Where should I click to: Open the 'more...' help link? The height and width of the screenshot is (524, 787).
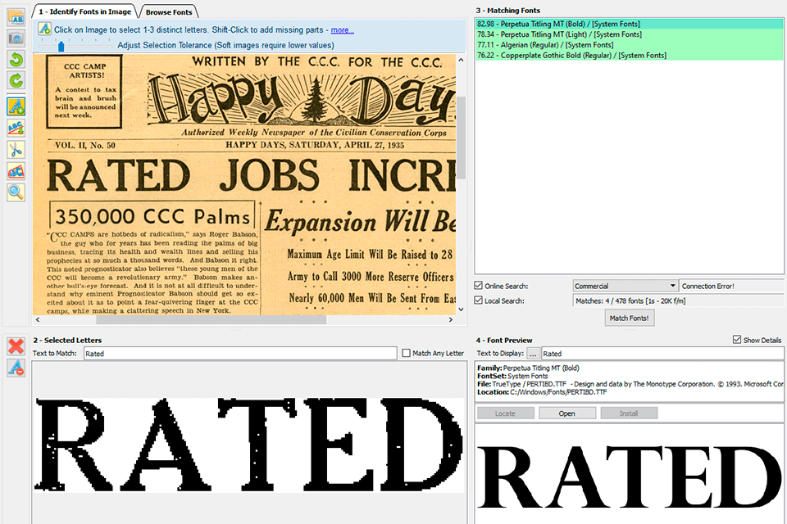(342, 30)
